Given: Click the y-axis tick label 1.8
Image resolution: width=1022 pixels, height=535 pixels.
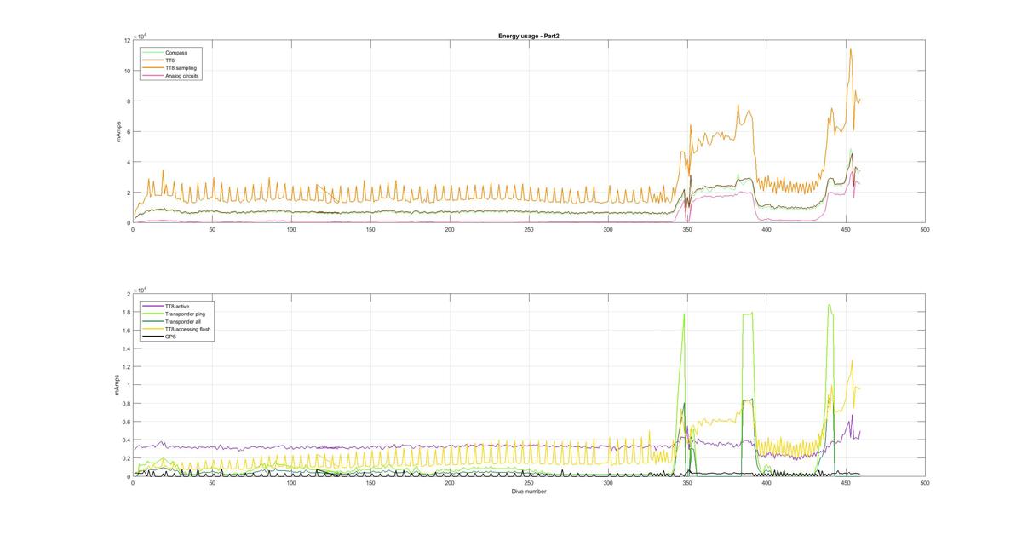Looking at the screenshot, I should tap(126, 313).
